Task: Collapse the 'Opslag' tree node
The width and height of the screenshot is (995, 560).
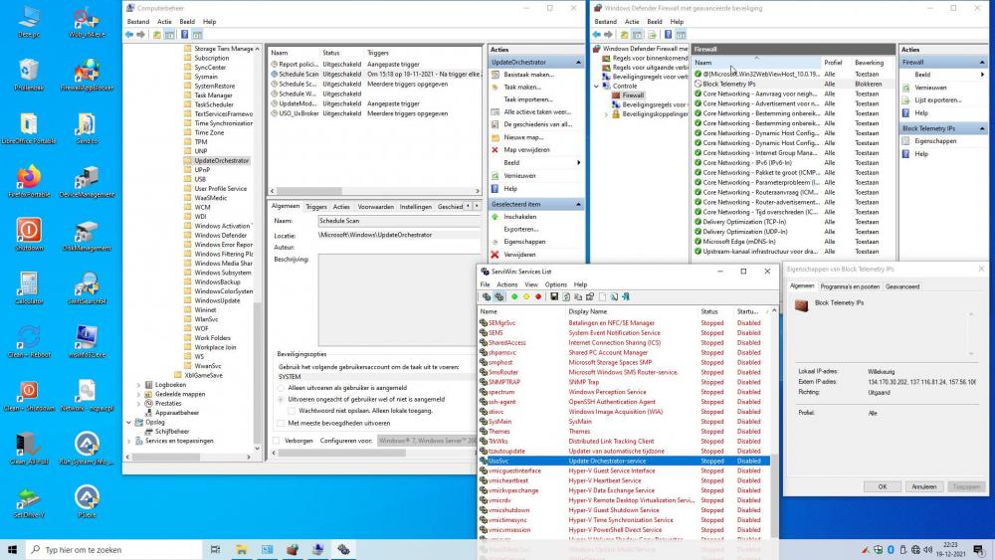Action: point(127,422)
